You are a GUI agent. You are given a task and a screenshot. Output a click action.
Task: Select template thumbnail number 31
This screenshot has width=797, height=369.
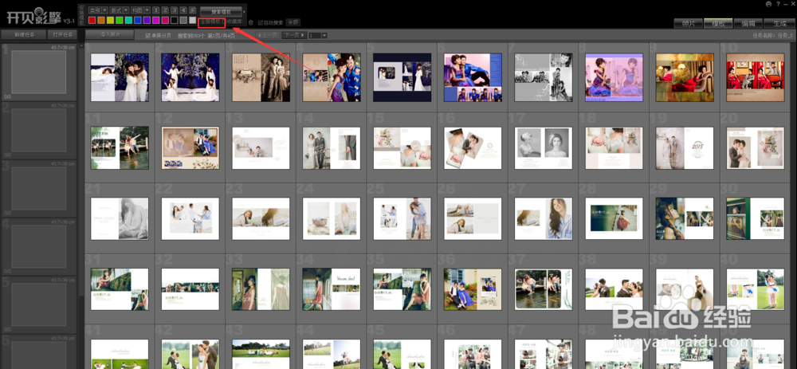click(x=120, y=289)
